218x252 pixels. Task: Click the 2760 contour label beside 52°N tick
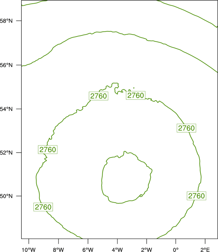[x=48, y=150]
